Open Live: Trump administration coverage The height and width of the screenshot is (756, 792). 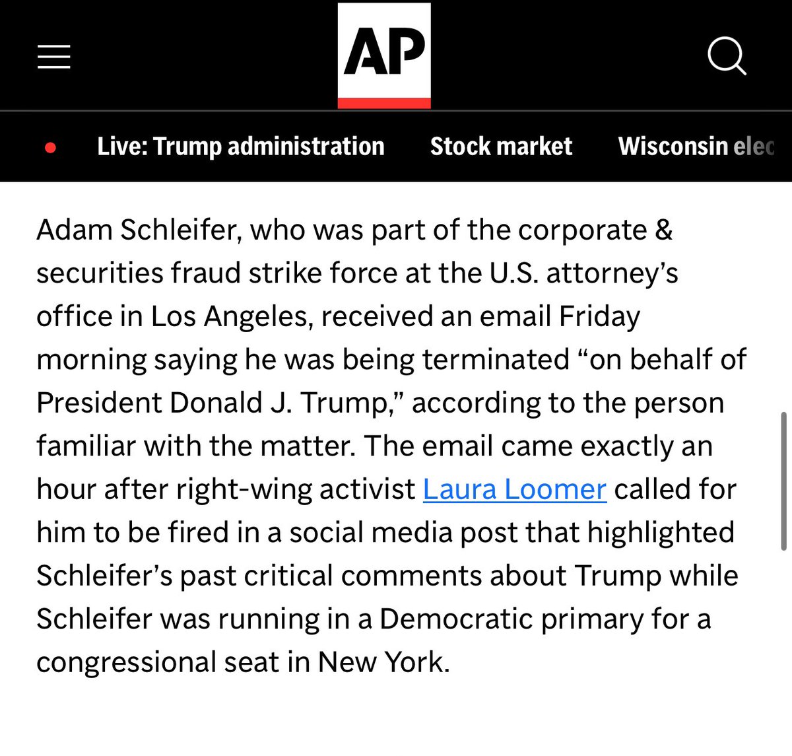click(240, 146)
